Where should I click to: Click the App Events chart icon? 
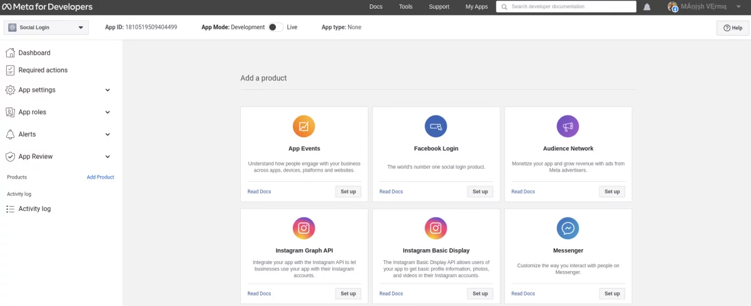(304, 127)
